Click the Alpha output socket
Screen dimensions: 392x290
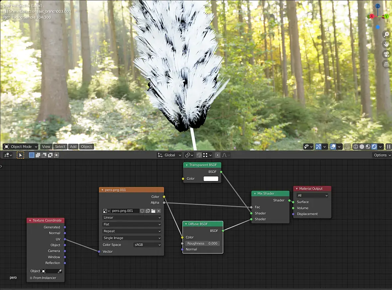(164, 203)
